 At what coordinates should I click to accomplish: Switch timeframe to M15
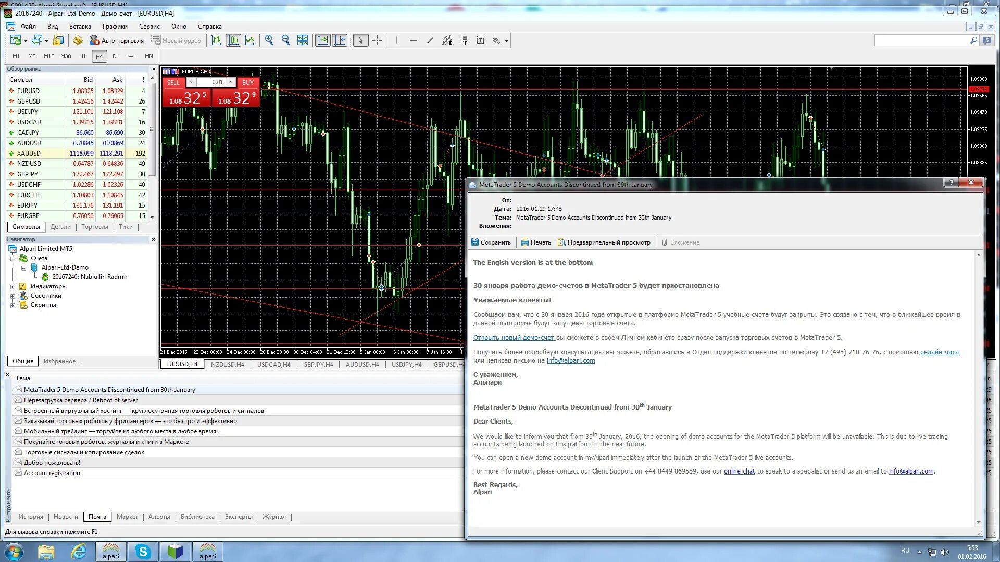click(49, 56)
